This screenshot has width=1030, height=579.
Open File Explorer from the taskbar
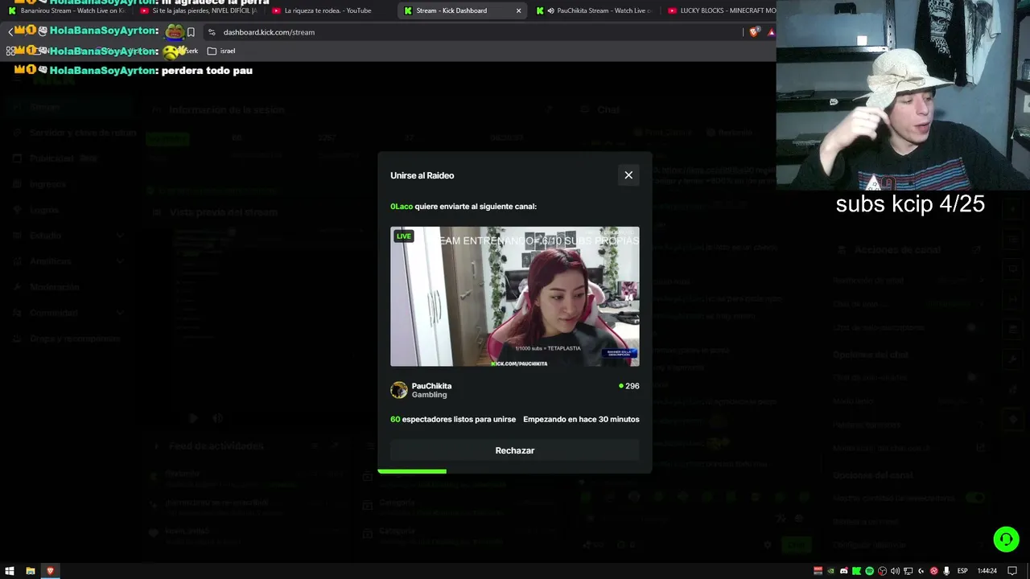coord(30,571)
